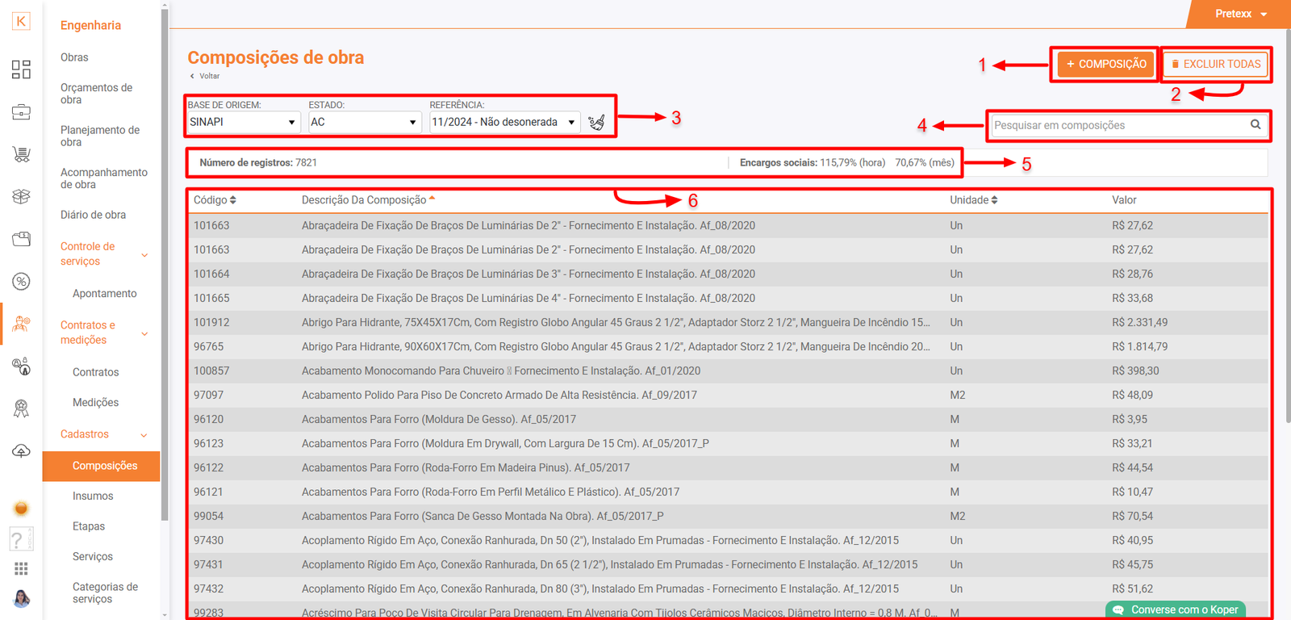The height and width of the screenshot is (620, 1291).
Task: Open the shopping cart module icon
Action: (21, 154)
